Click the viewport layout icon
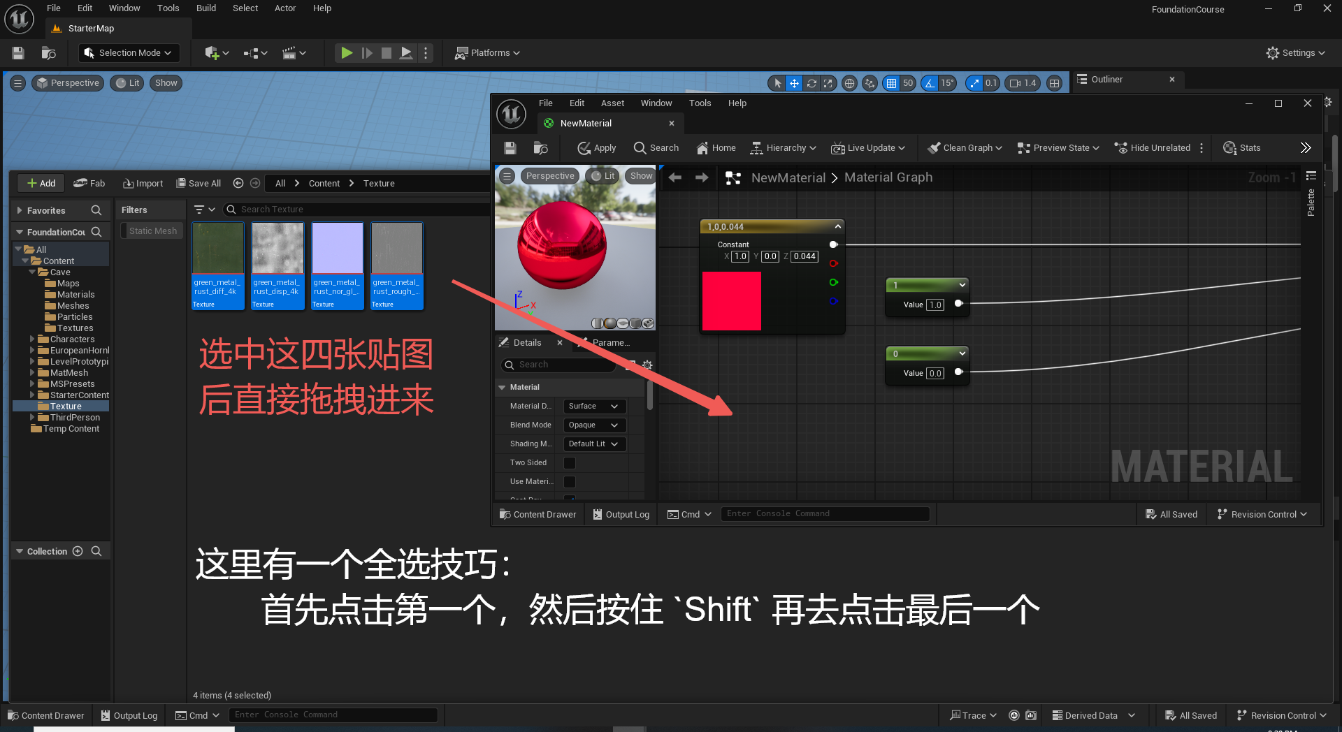The image size is (1342, 732). (1055, 83)
